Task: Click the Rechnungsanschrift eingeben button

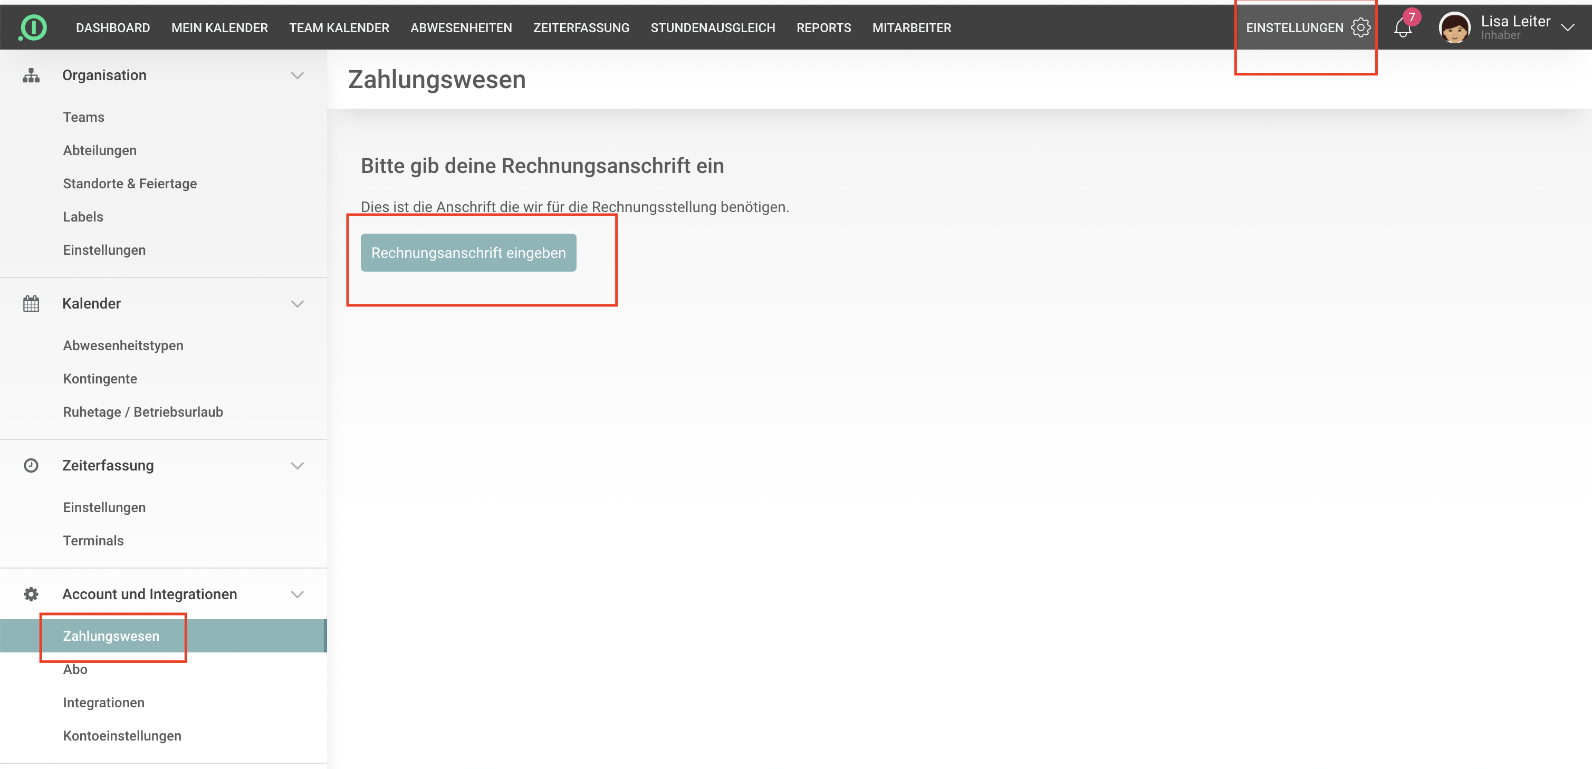Action: pos(468,253)
